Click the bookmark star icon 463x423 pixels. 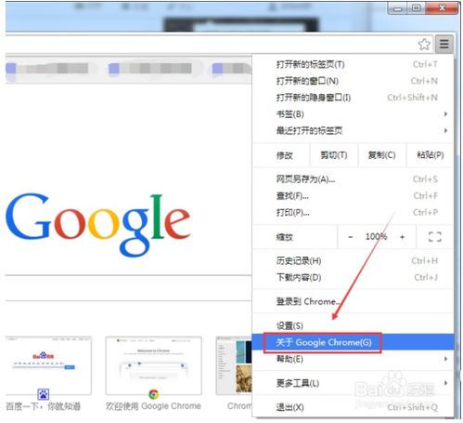point(424,45)
